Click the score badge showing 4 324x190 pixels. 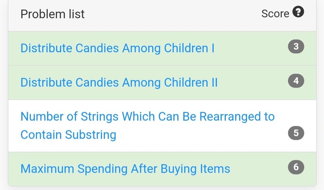tap(296, 81)
